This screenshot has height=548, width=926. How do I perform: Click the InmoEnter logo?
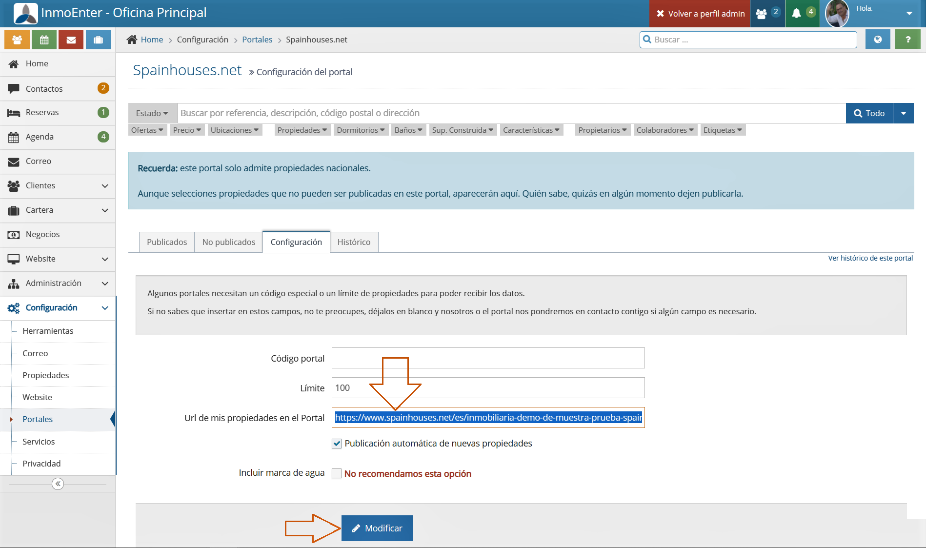(x=26, y=13)
